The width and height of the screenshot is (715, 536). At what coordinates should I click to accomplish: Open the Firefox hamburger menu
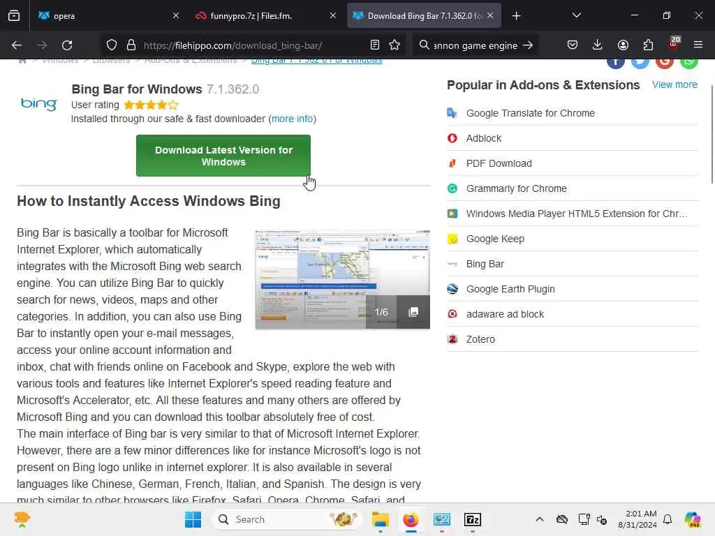698,45
